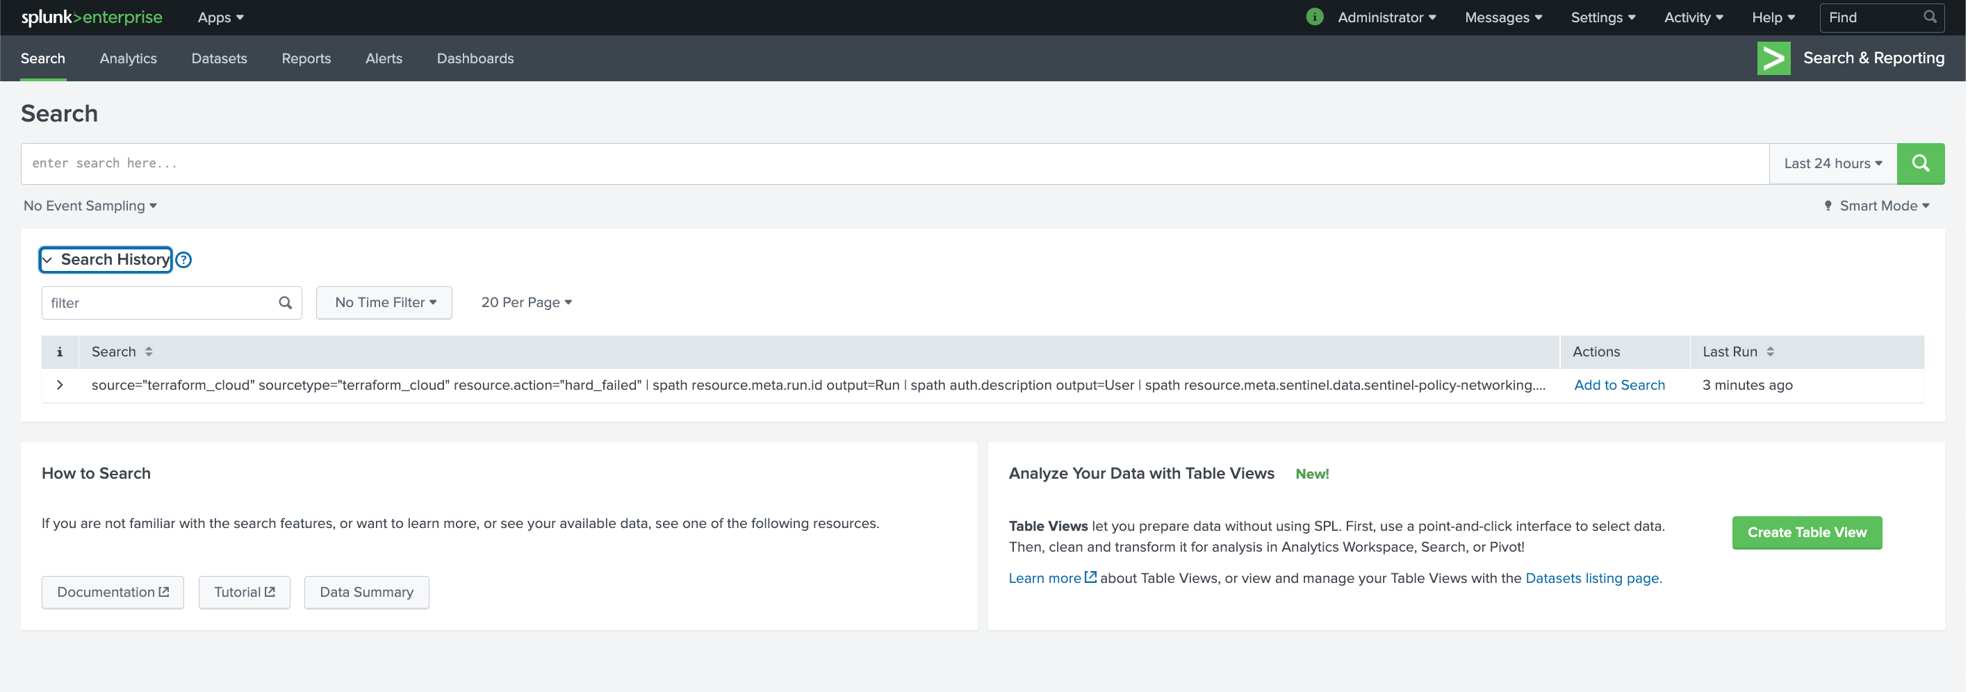Screen dimensions: 1968x692
Task: Open the No Time Filter dropdown
Action: tap(384, 303)
